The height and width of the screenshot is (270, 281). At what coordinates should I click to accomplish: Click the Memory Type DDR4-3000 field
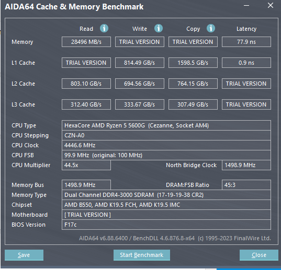point(166,195)
